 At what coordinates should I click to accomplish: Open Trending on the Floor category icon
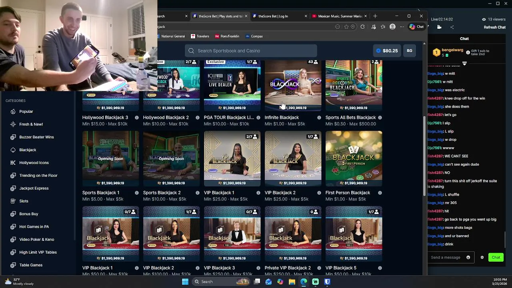[13, 176]
